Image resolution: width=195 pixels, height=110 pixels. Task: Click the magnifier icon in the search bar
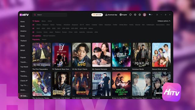[x=35, y=15]
